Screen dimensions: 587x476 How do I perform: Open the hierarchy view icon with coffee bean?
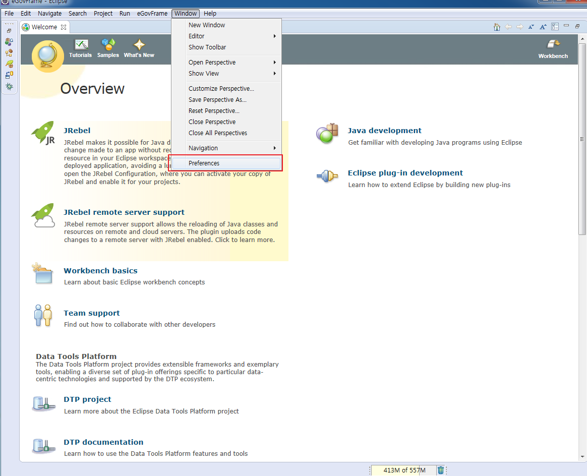pos(10,53)
